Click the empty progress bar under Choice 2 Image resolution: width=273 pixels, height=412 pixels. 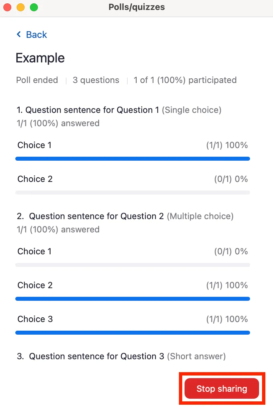click(x=132, y=193)
